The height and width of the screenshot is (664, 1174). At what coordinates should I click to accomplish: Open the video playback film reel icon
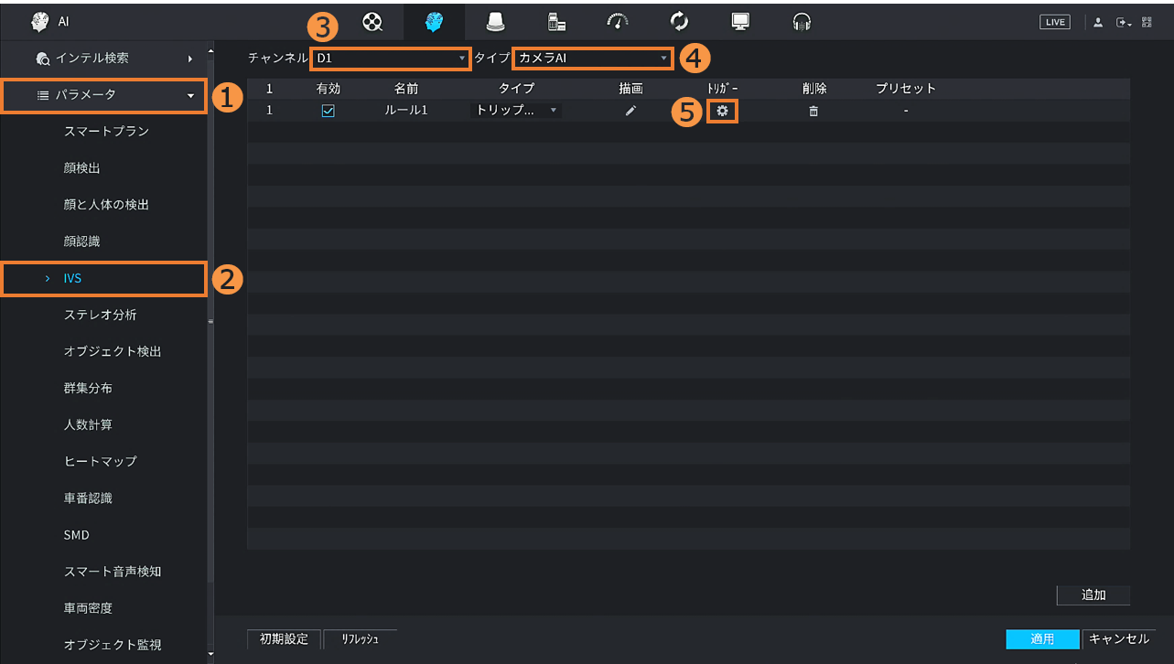click(372, 22)
